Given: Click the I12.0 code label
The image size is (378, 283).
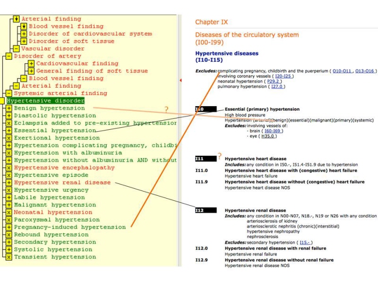Looking at the screenshot, I should [202, 249].
